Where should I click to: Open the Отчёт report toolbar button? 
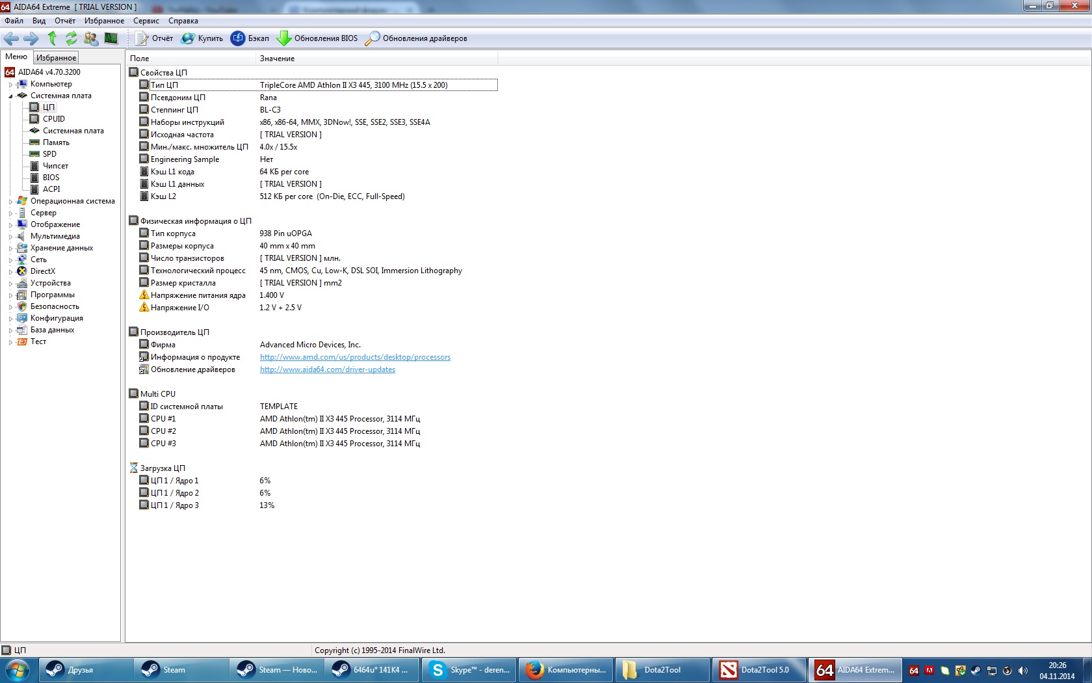coord(154,38)
